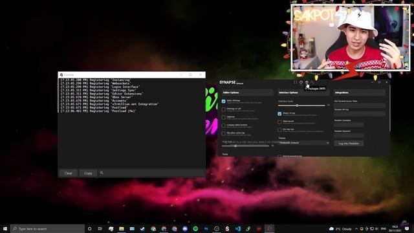The height and width of the screenshot is (233, 414).
Task: Click the Pastebin Password input field
Action: [x=349, y=135]
